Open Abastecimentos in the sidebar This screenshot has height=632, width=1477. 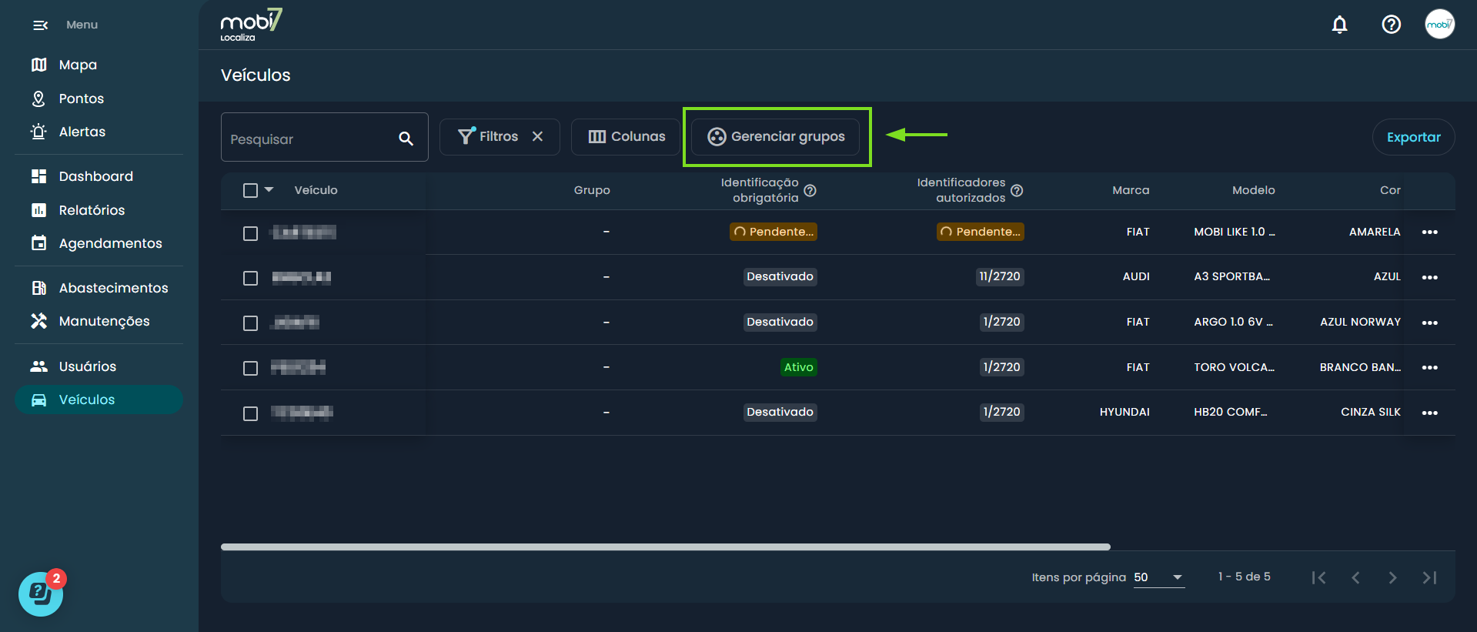(99, 288)
